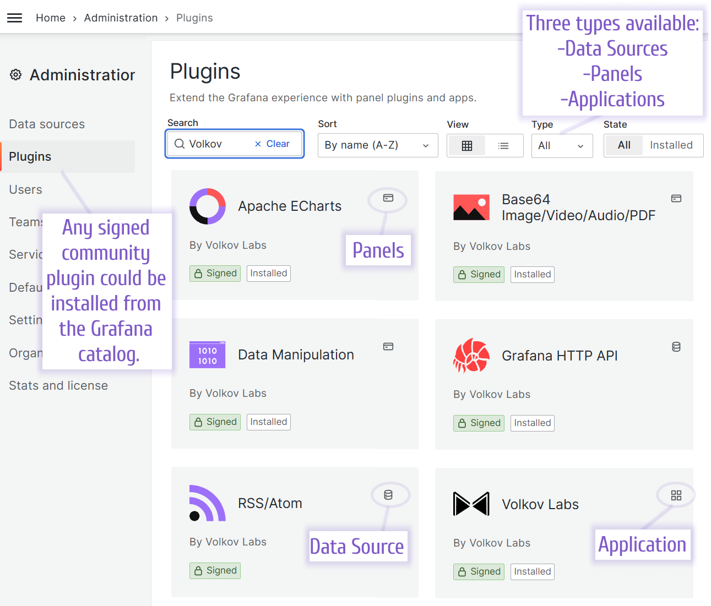Click Installed badge on Volkov Labs

[533, 572]
